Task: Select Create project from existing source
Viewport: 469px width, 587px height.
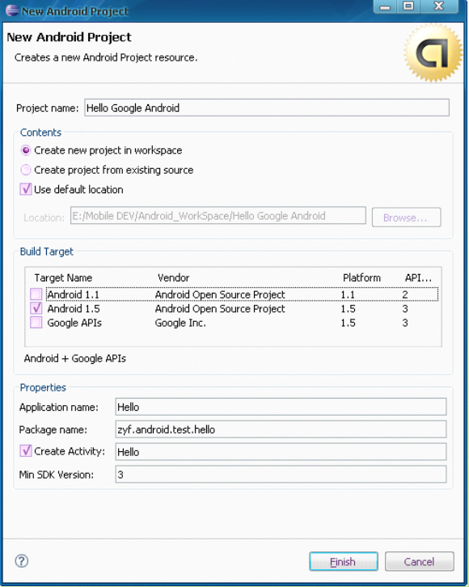Action: pyautogui.click(x=26, y=170)
